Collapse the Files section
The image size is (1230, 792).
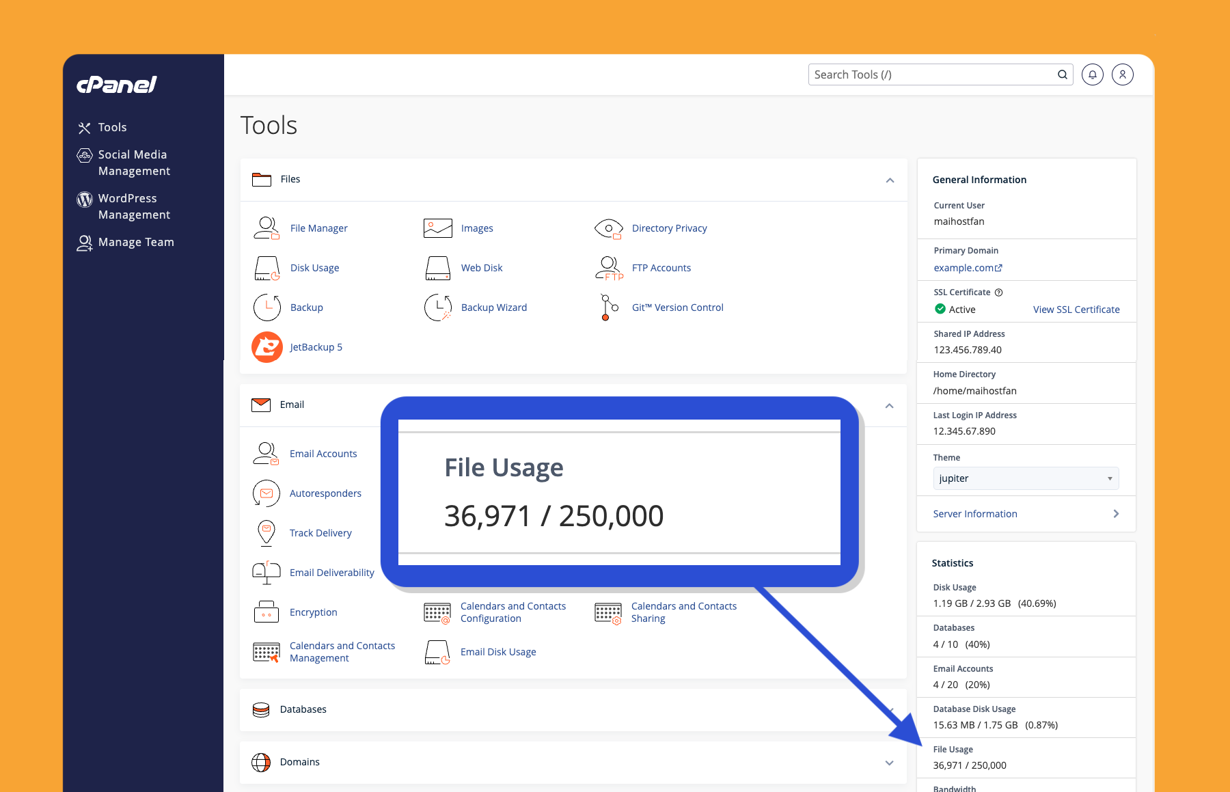pyautogui.click(x=890, y=180)
